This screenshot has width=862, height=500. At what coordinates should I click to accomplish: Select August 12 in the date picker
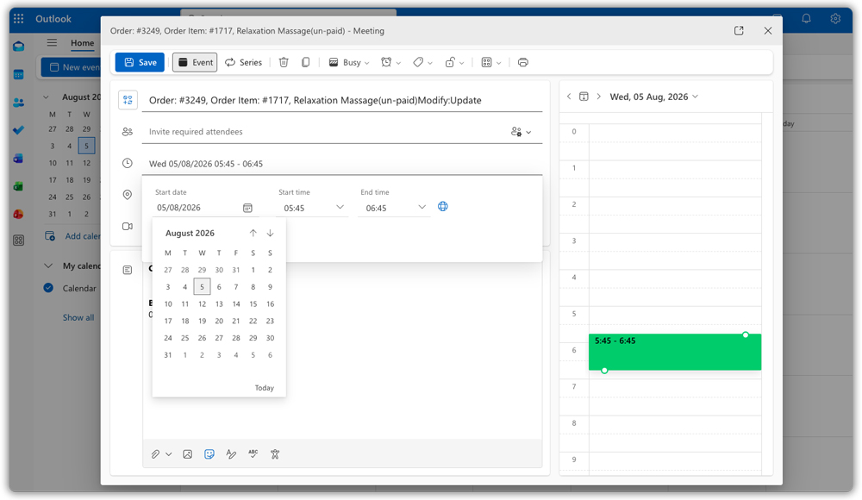202,303
